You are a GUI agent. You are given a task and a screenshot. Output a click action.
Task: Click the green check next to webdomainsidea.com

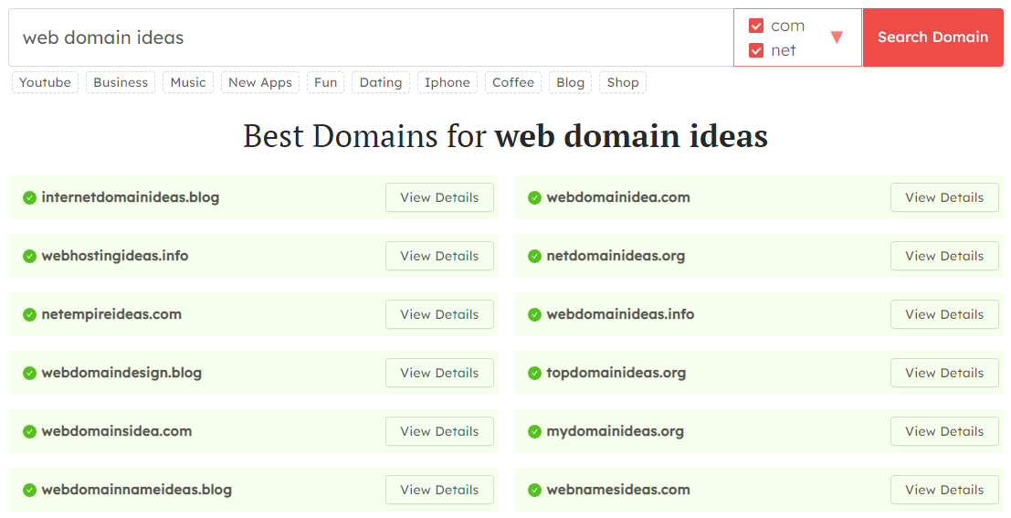[x=29, y=431]
